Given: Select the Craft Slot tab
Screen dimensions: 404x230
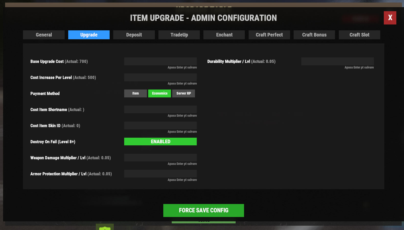Looking at the screenshot, I should (x=359, y=35).
